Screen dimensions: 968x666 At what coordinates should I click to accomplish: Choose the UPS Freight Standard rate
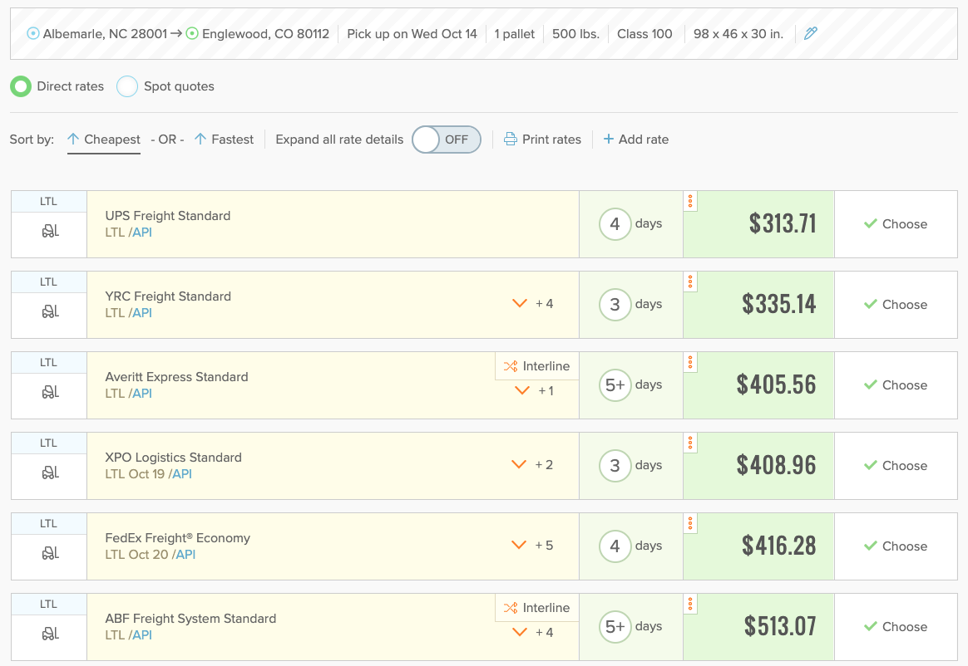pos(896,224)
